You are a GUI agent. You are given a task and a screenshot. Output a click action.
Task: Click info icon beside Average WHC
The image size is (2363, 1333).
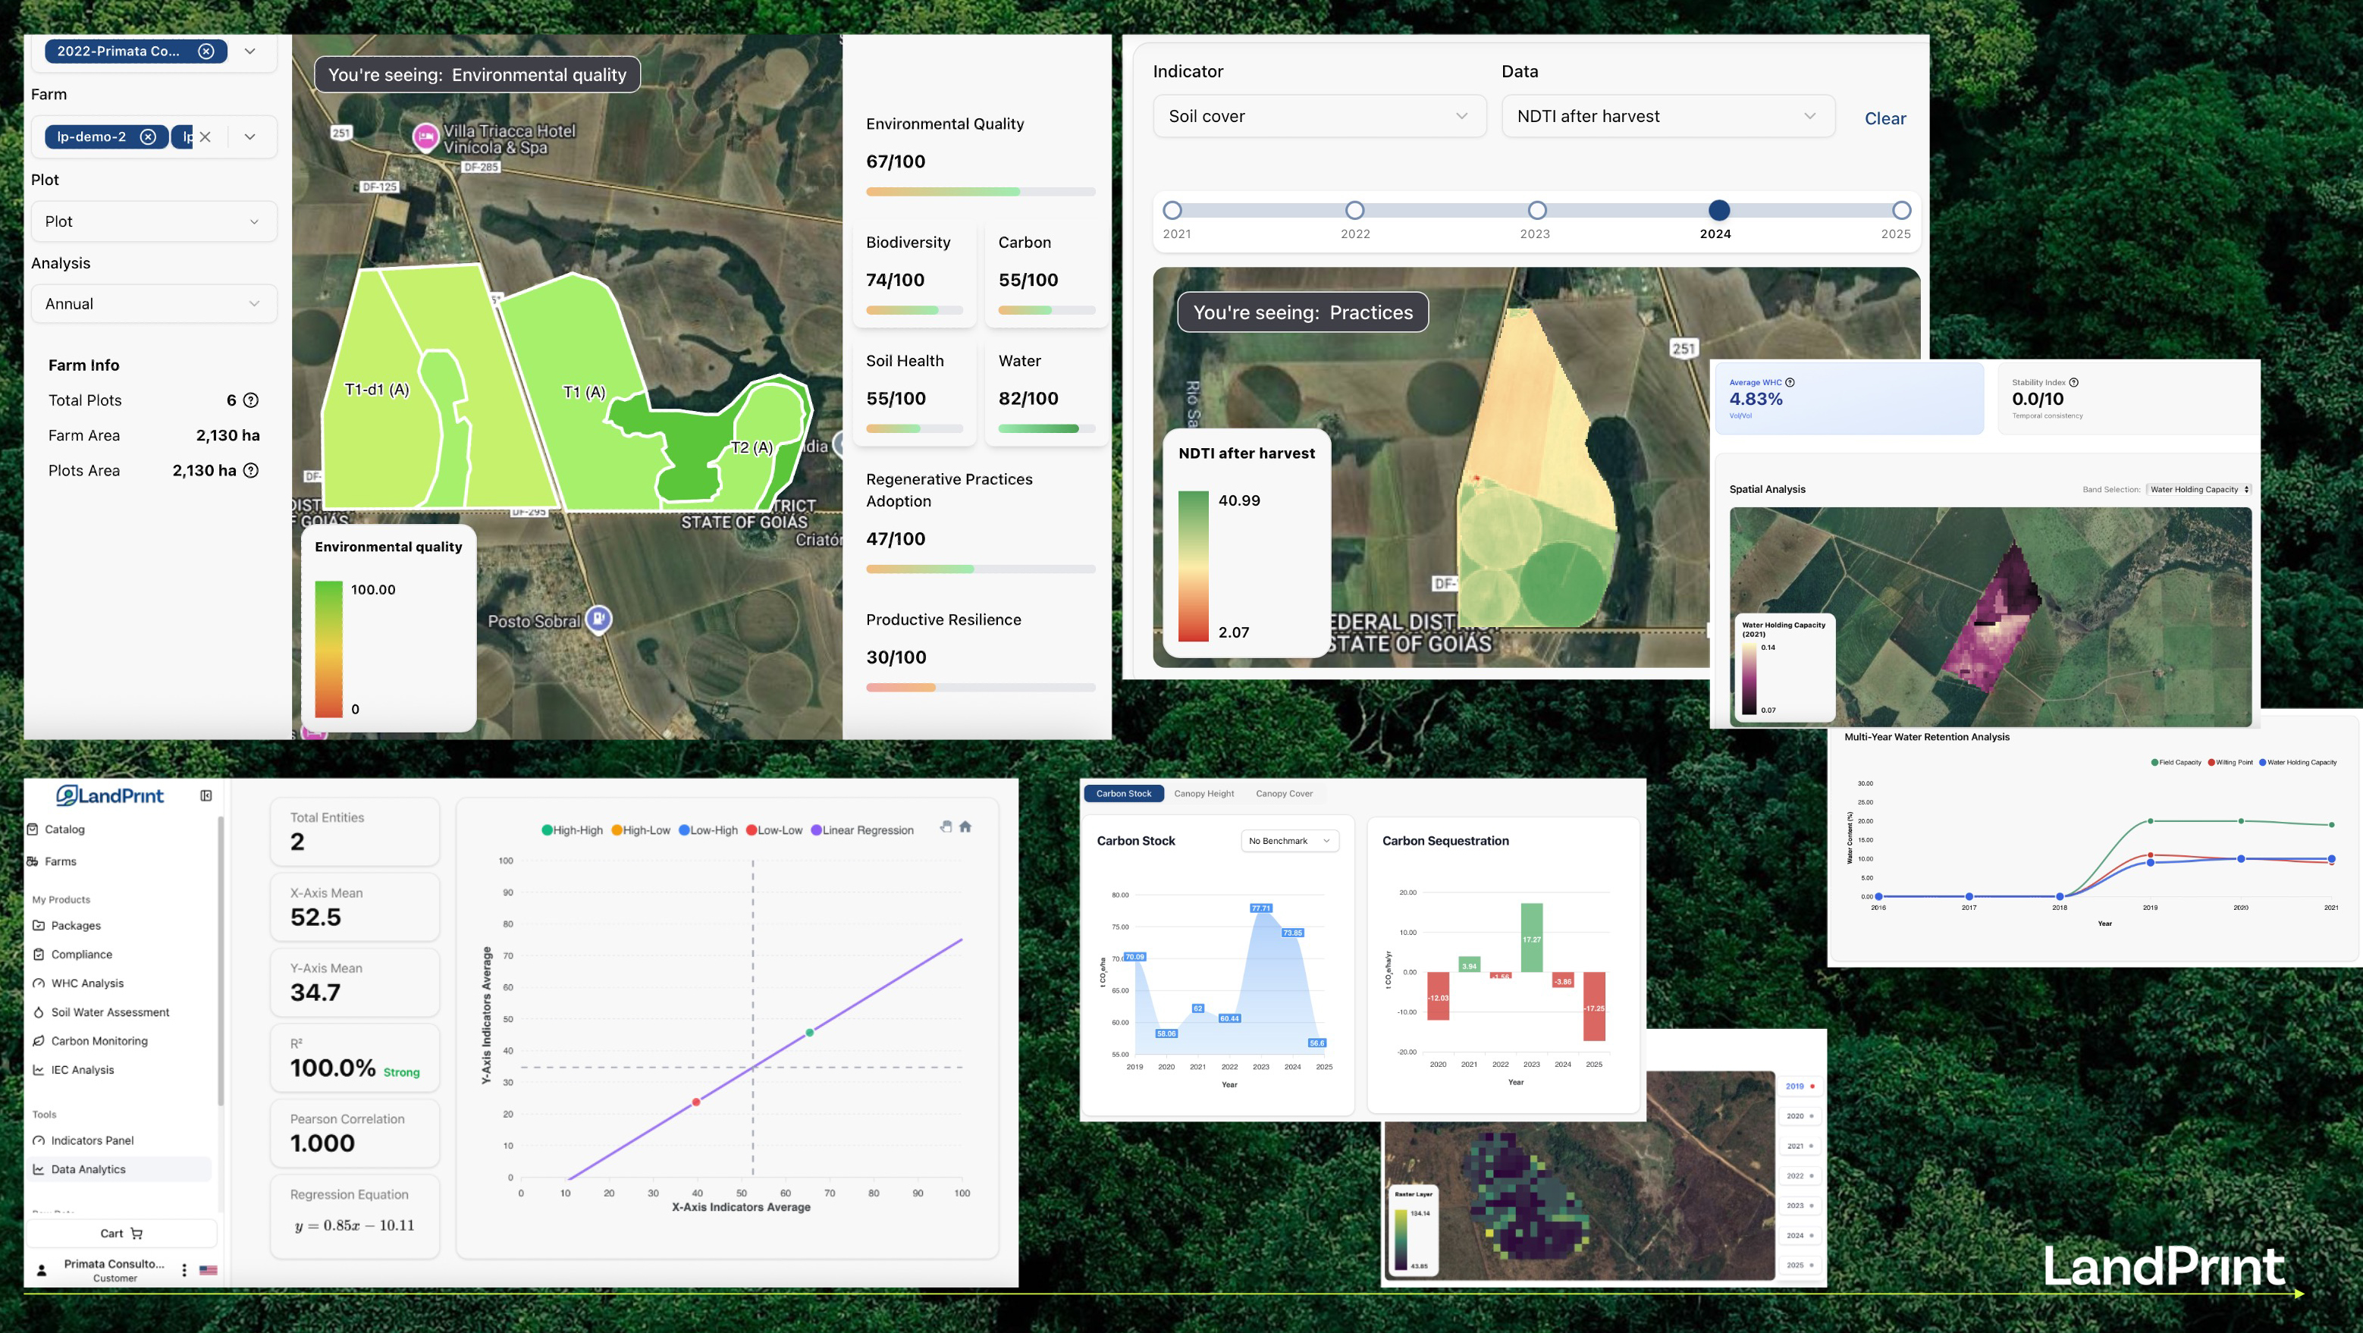click(1790, 383)
